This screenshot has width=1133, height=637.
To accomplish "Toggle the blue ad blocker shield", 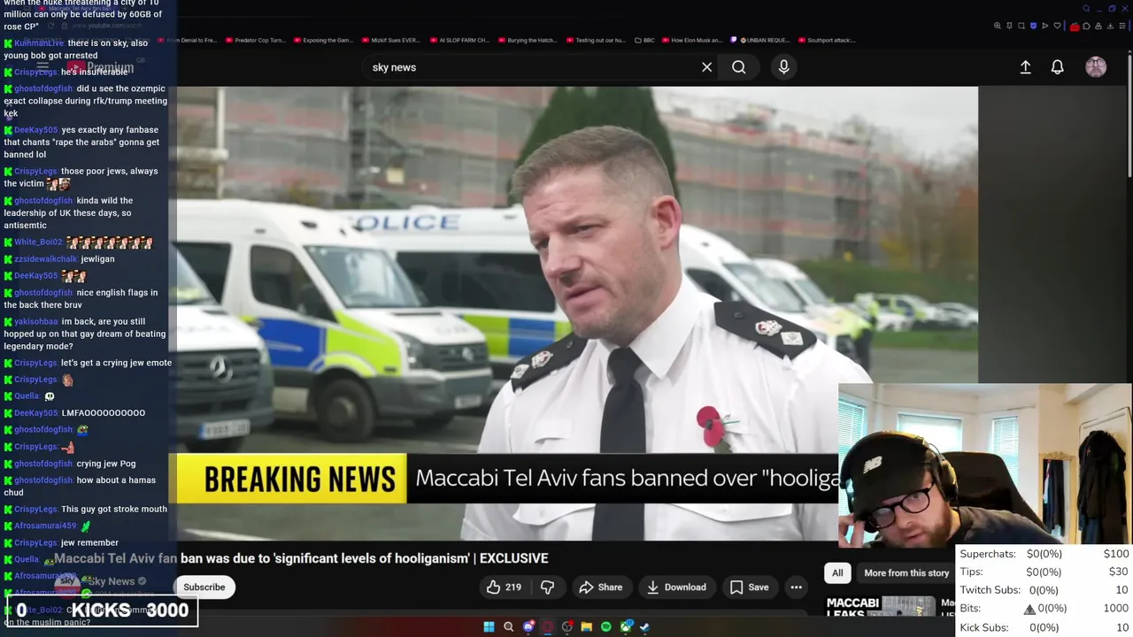I will click(1033, 26).
